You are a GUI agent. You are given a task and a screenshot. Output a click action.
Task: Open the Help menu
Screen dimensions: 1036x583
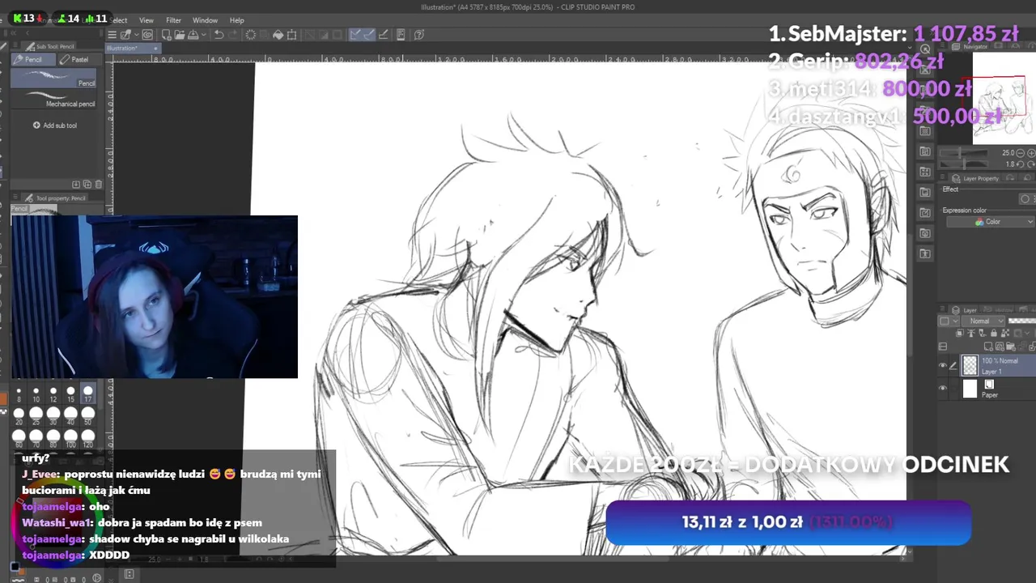[236, 20]
